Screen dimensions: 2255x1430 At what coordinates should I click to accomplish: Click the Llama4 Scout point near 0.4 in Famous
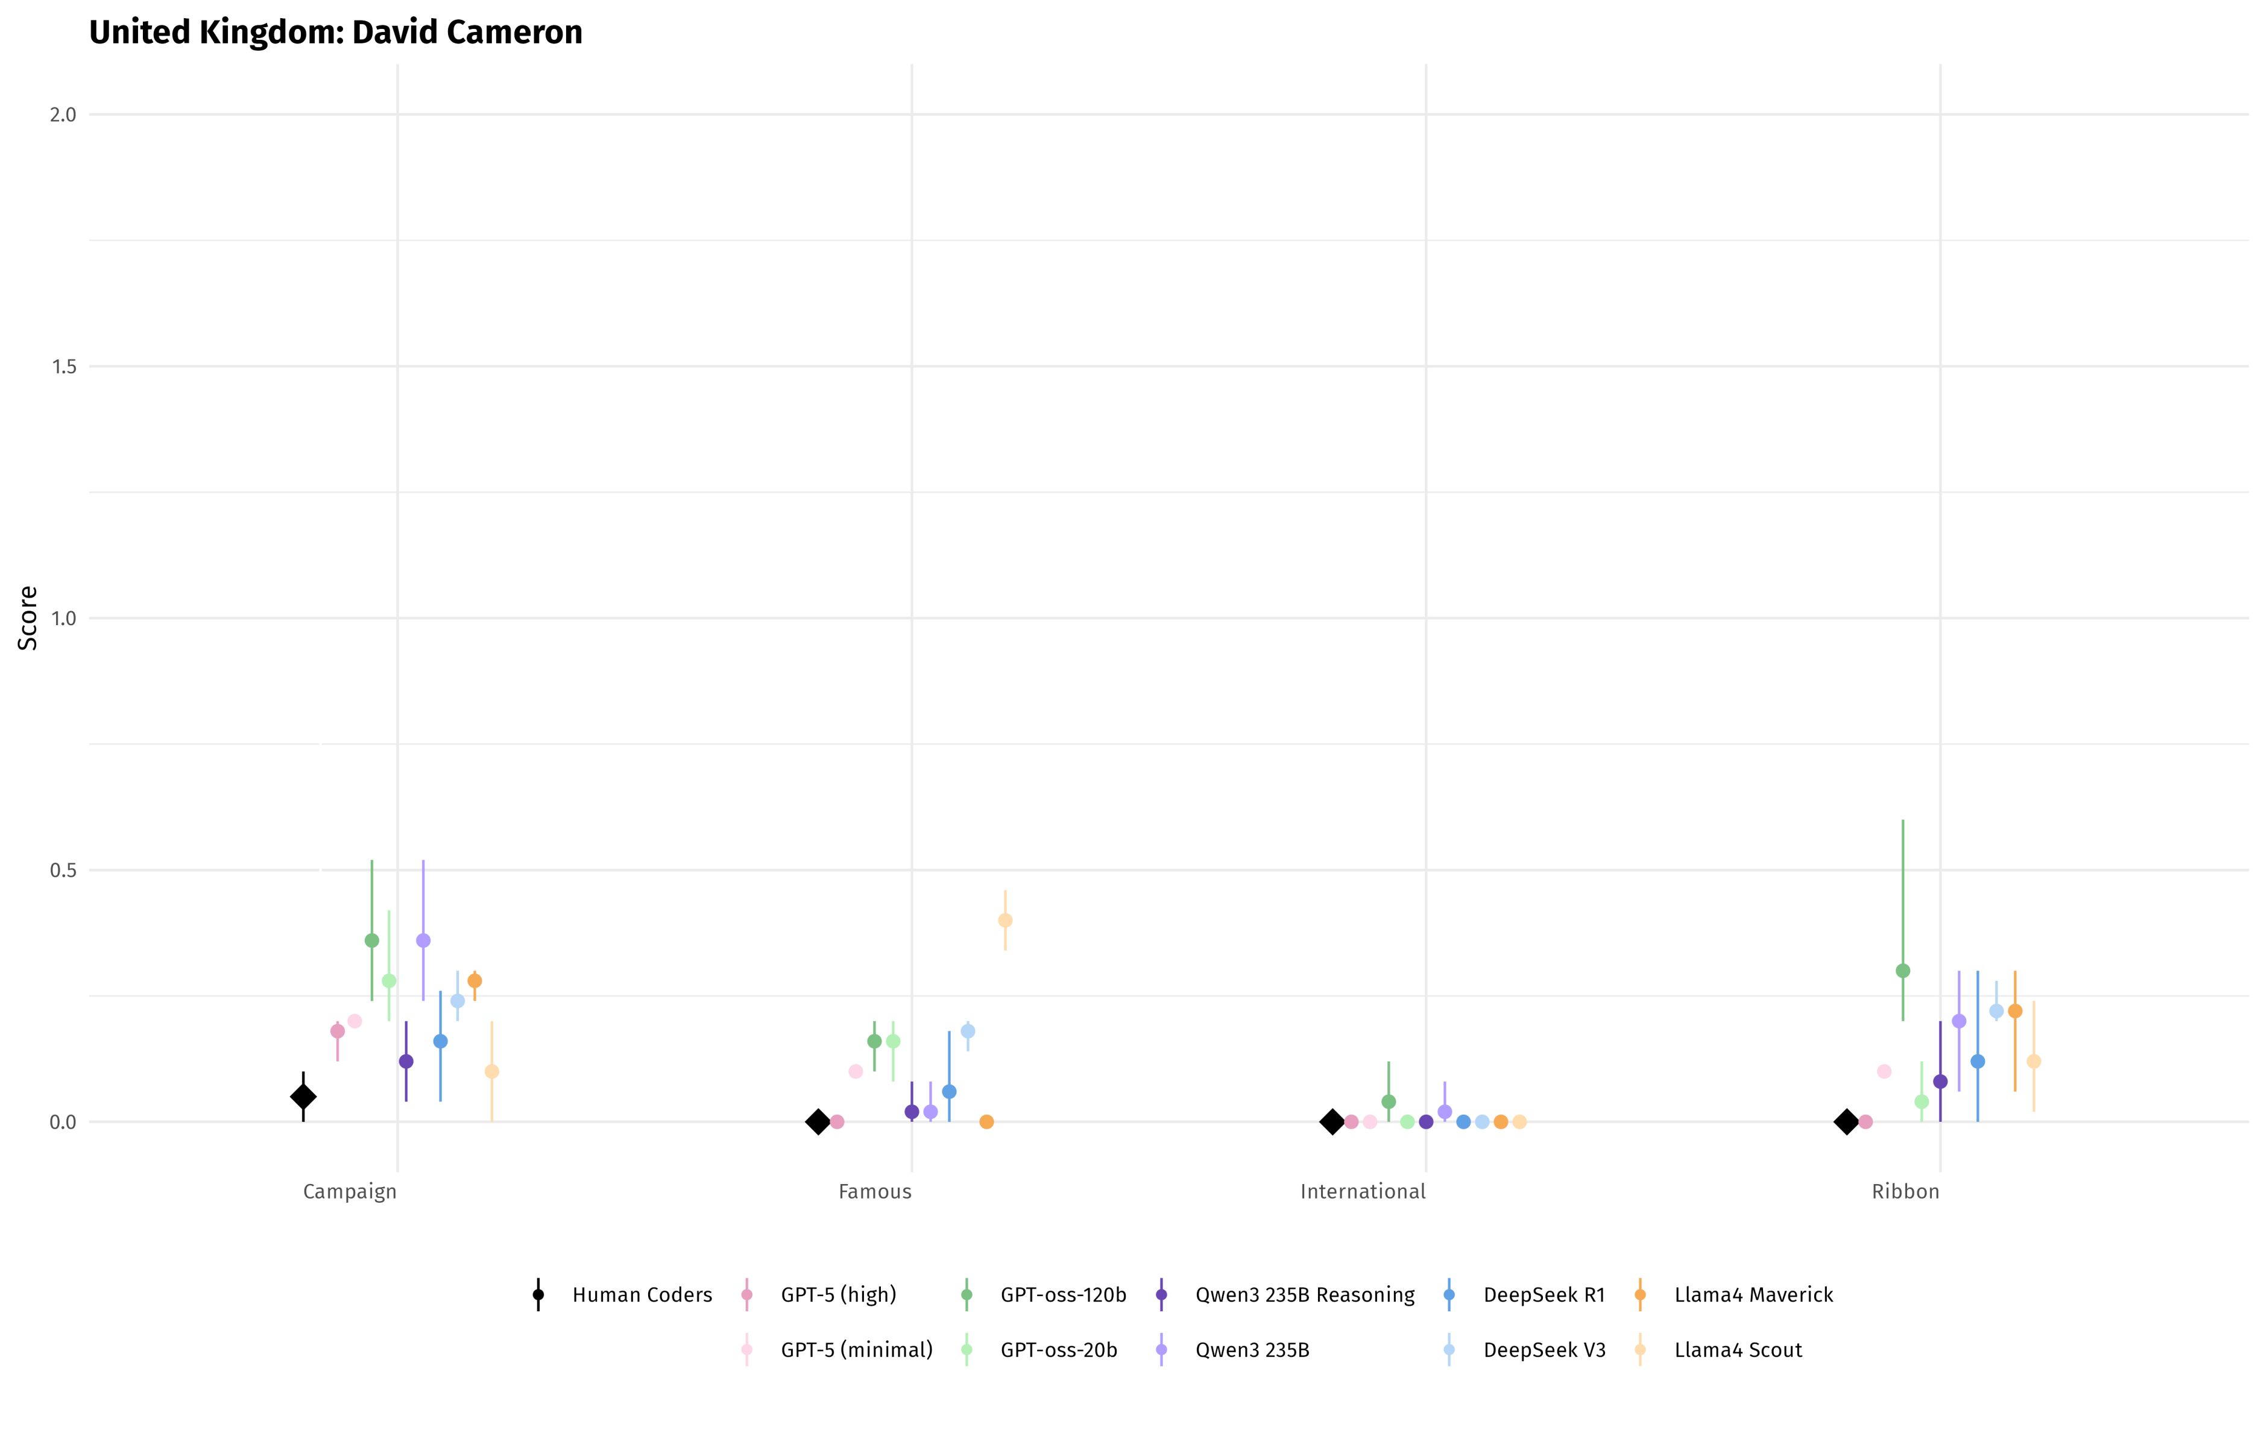[1005, 921]
